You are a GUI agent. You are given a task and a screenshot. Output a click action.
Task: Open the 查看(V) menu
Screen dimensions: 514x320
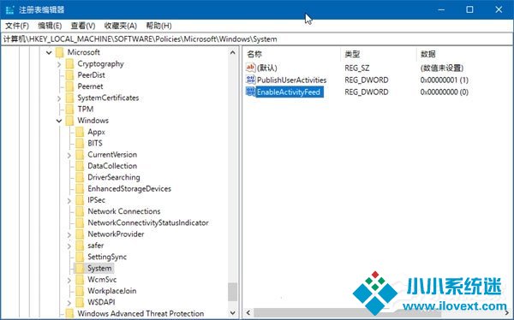pyautogui.click(x=83, y=26)
